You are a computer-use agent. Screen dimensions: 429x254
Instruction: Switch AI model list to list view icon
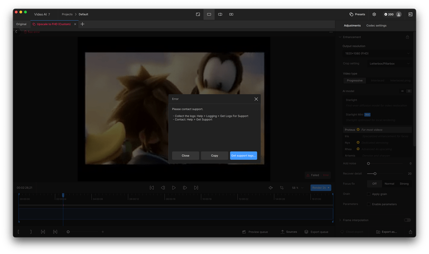[409, 91]
